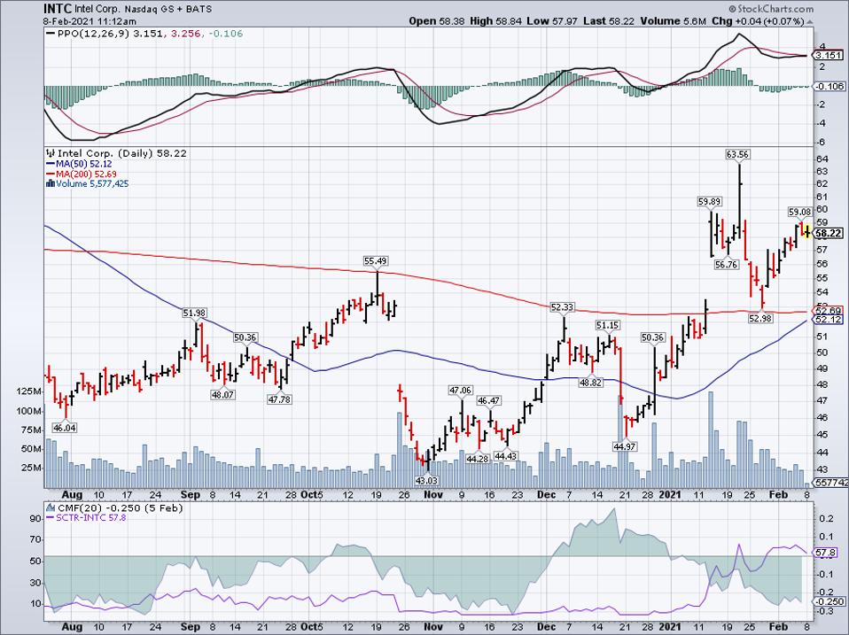The height and width of the screenshot is (635, 849).
Task: Click the 46.04 low price label
Action: pyautogui.click(x=65, y=428)
